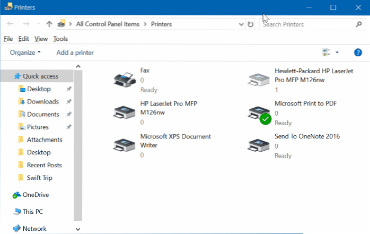Open the File menu
370x234 pixels.
pos(8,39)
